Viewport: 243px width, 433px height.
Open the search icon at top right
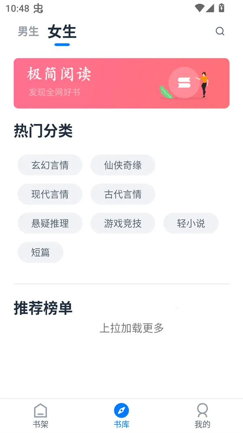(220, 31)
